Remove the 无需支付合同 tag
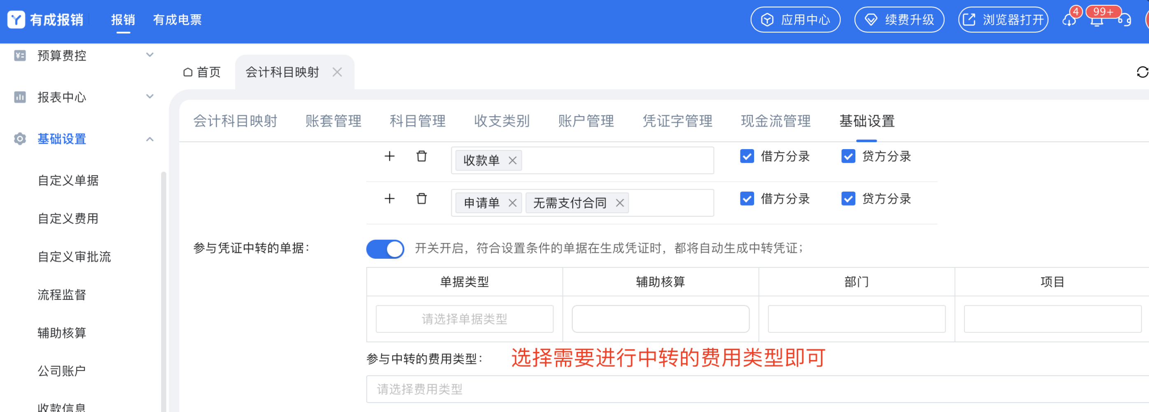 point(619,203)
